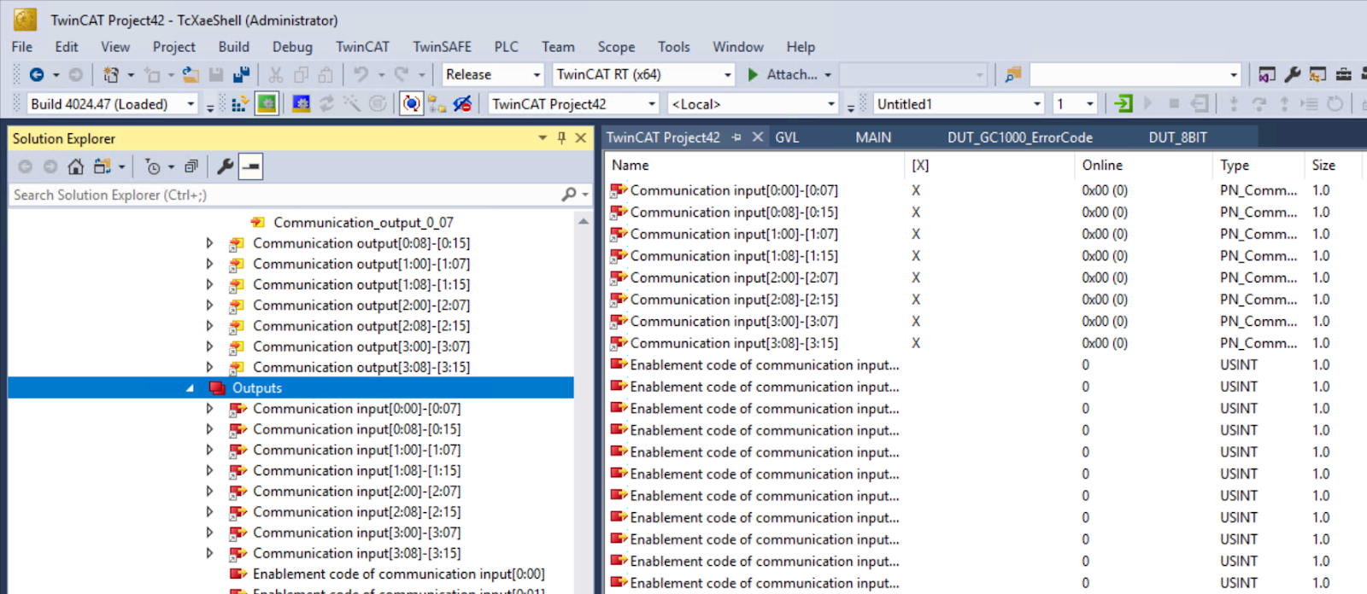
Task: Click Solution Explorer Properties wrench icon
Action: tap(226, 166)
